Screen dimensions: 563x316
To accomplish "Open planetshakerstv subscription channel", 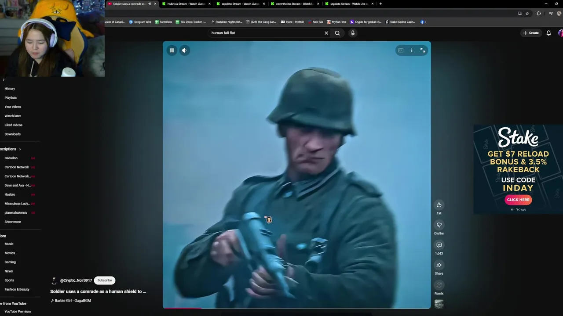I will tap(16, 213).
